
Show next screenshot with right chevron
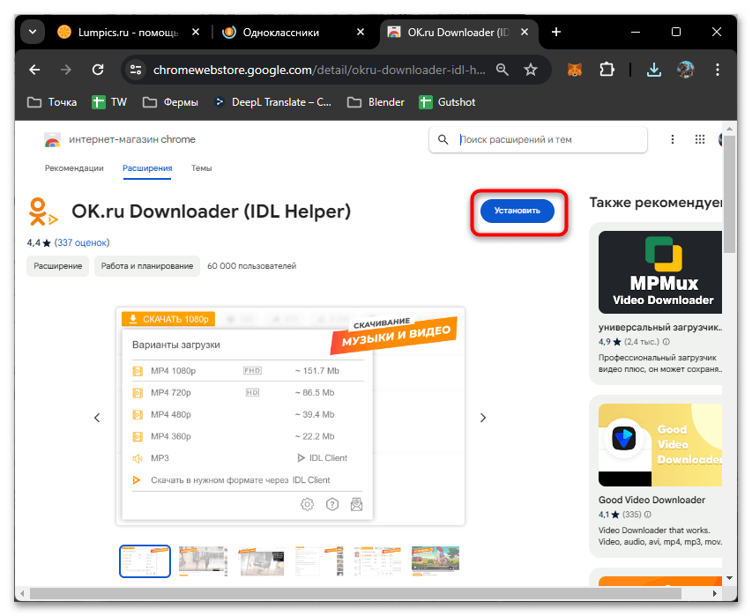[482, 418]
